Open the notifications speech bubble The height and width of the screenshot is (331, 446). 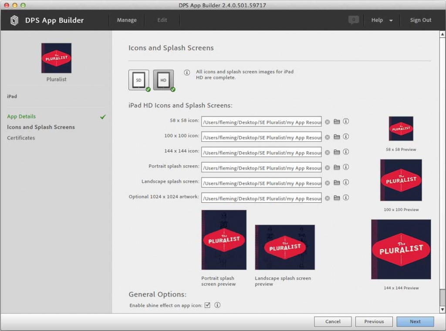pos(354,20)
